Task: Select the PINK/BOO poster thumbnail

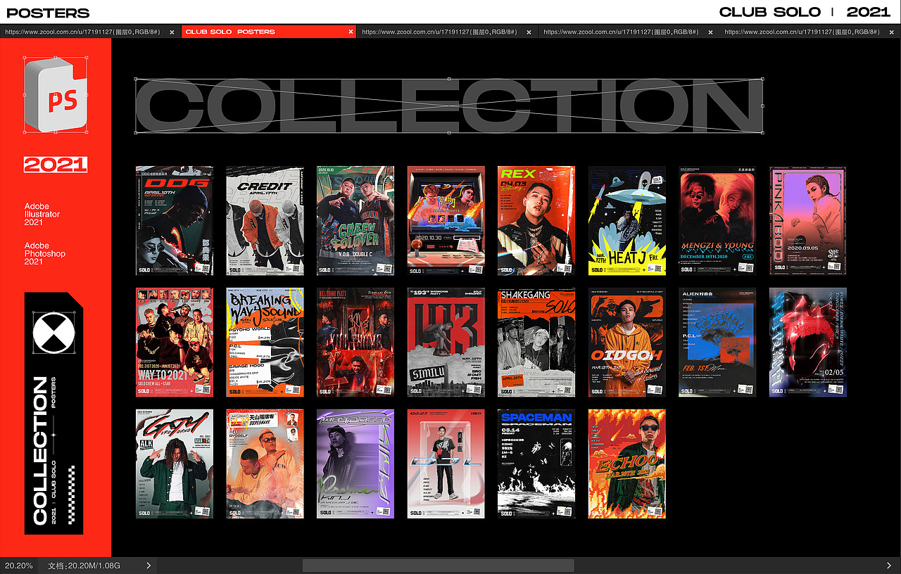Action: coord(808,221)
